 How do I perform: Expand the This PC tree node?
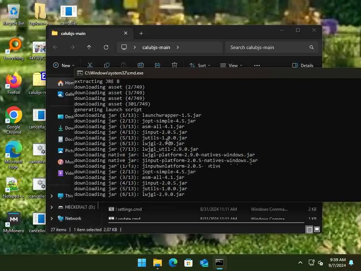tap(52, 196)
